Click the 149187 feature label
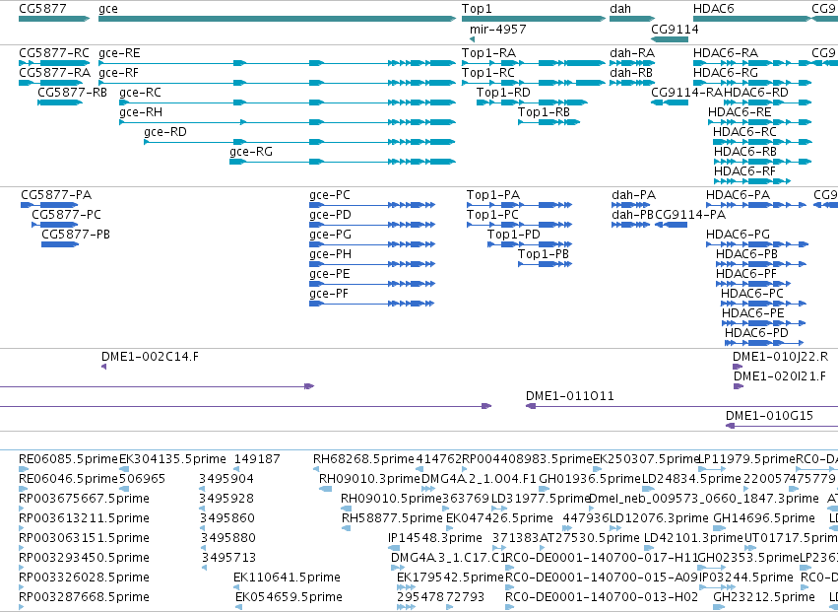The width and height of the screenshot is (838, 612). [257, 459]
